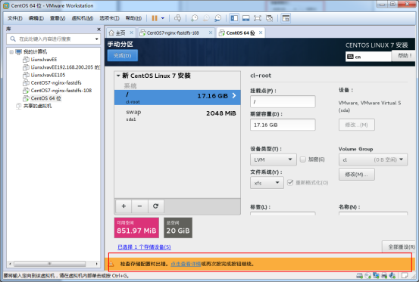Click the CD/DVD drive status icon

[x=367, y=276]
